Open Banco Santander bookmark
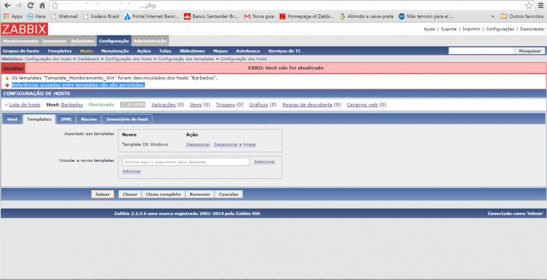 [211, 16]
